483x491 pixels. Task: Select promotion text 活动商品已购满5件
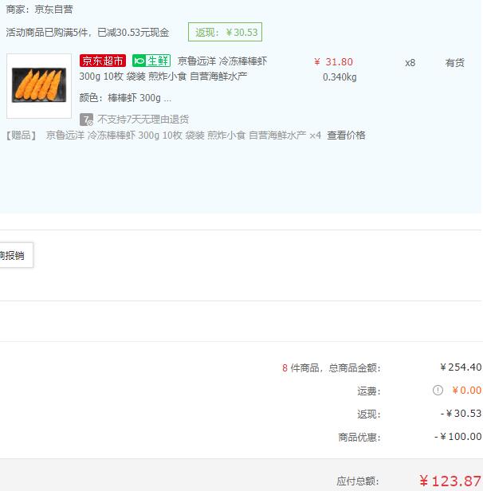point(47,32)
